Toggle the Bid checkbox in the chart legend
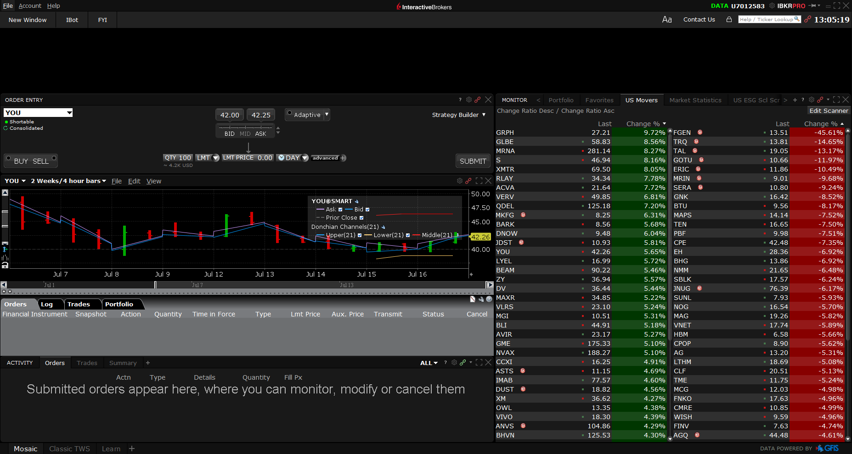The image size is (852, 454). click(367, 209)
